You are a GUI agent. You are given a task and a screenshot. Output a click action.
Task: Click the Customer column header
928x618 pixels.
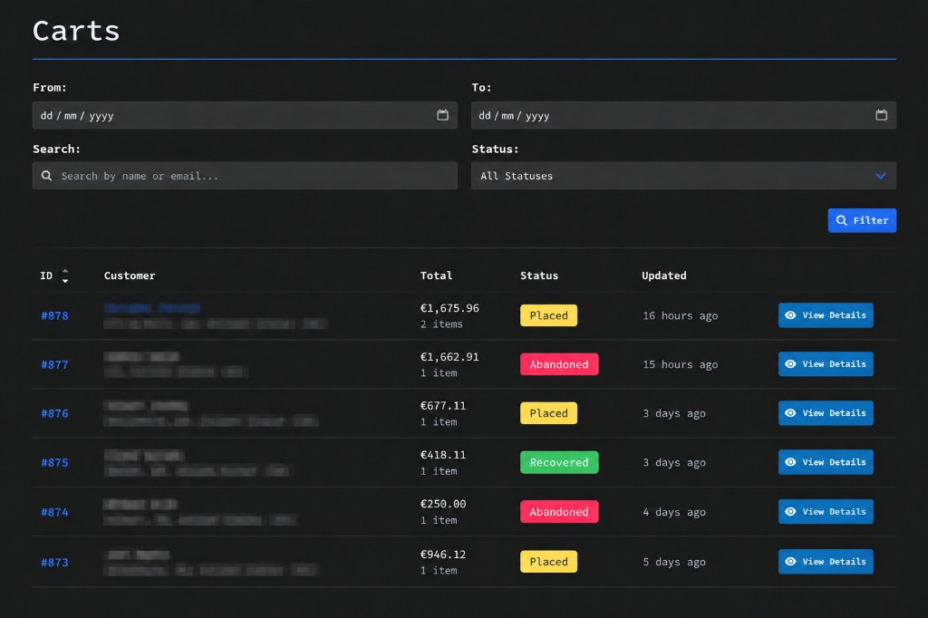click(130, 275)
